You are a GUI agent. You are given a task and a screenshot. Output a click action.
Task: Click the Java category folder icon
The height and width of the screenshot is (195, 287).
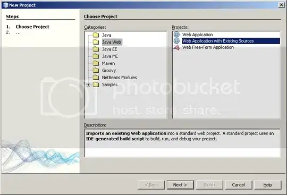click(x=96, y=35)
